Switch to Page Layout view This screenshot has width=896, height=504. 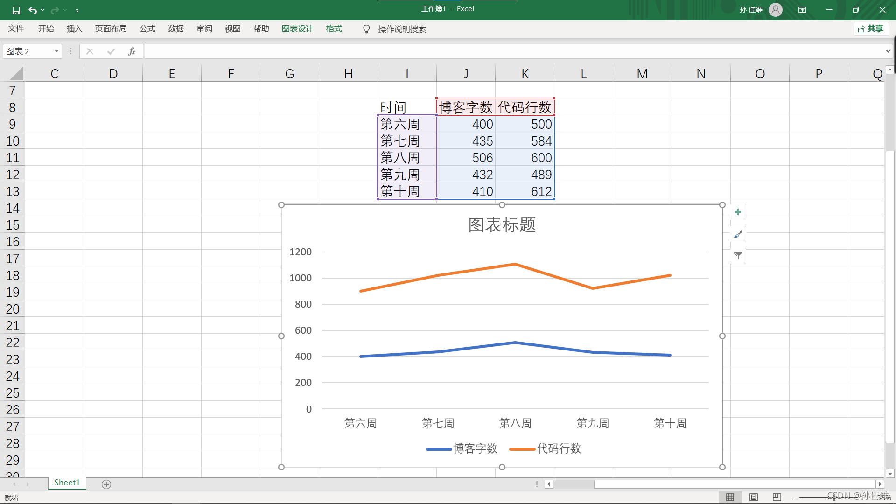tap(754, 497)
